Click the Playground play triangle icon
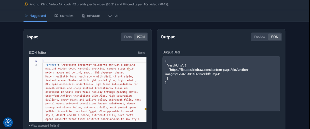The width and height of the screenshot is (310, 129). point(26,16)
